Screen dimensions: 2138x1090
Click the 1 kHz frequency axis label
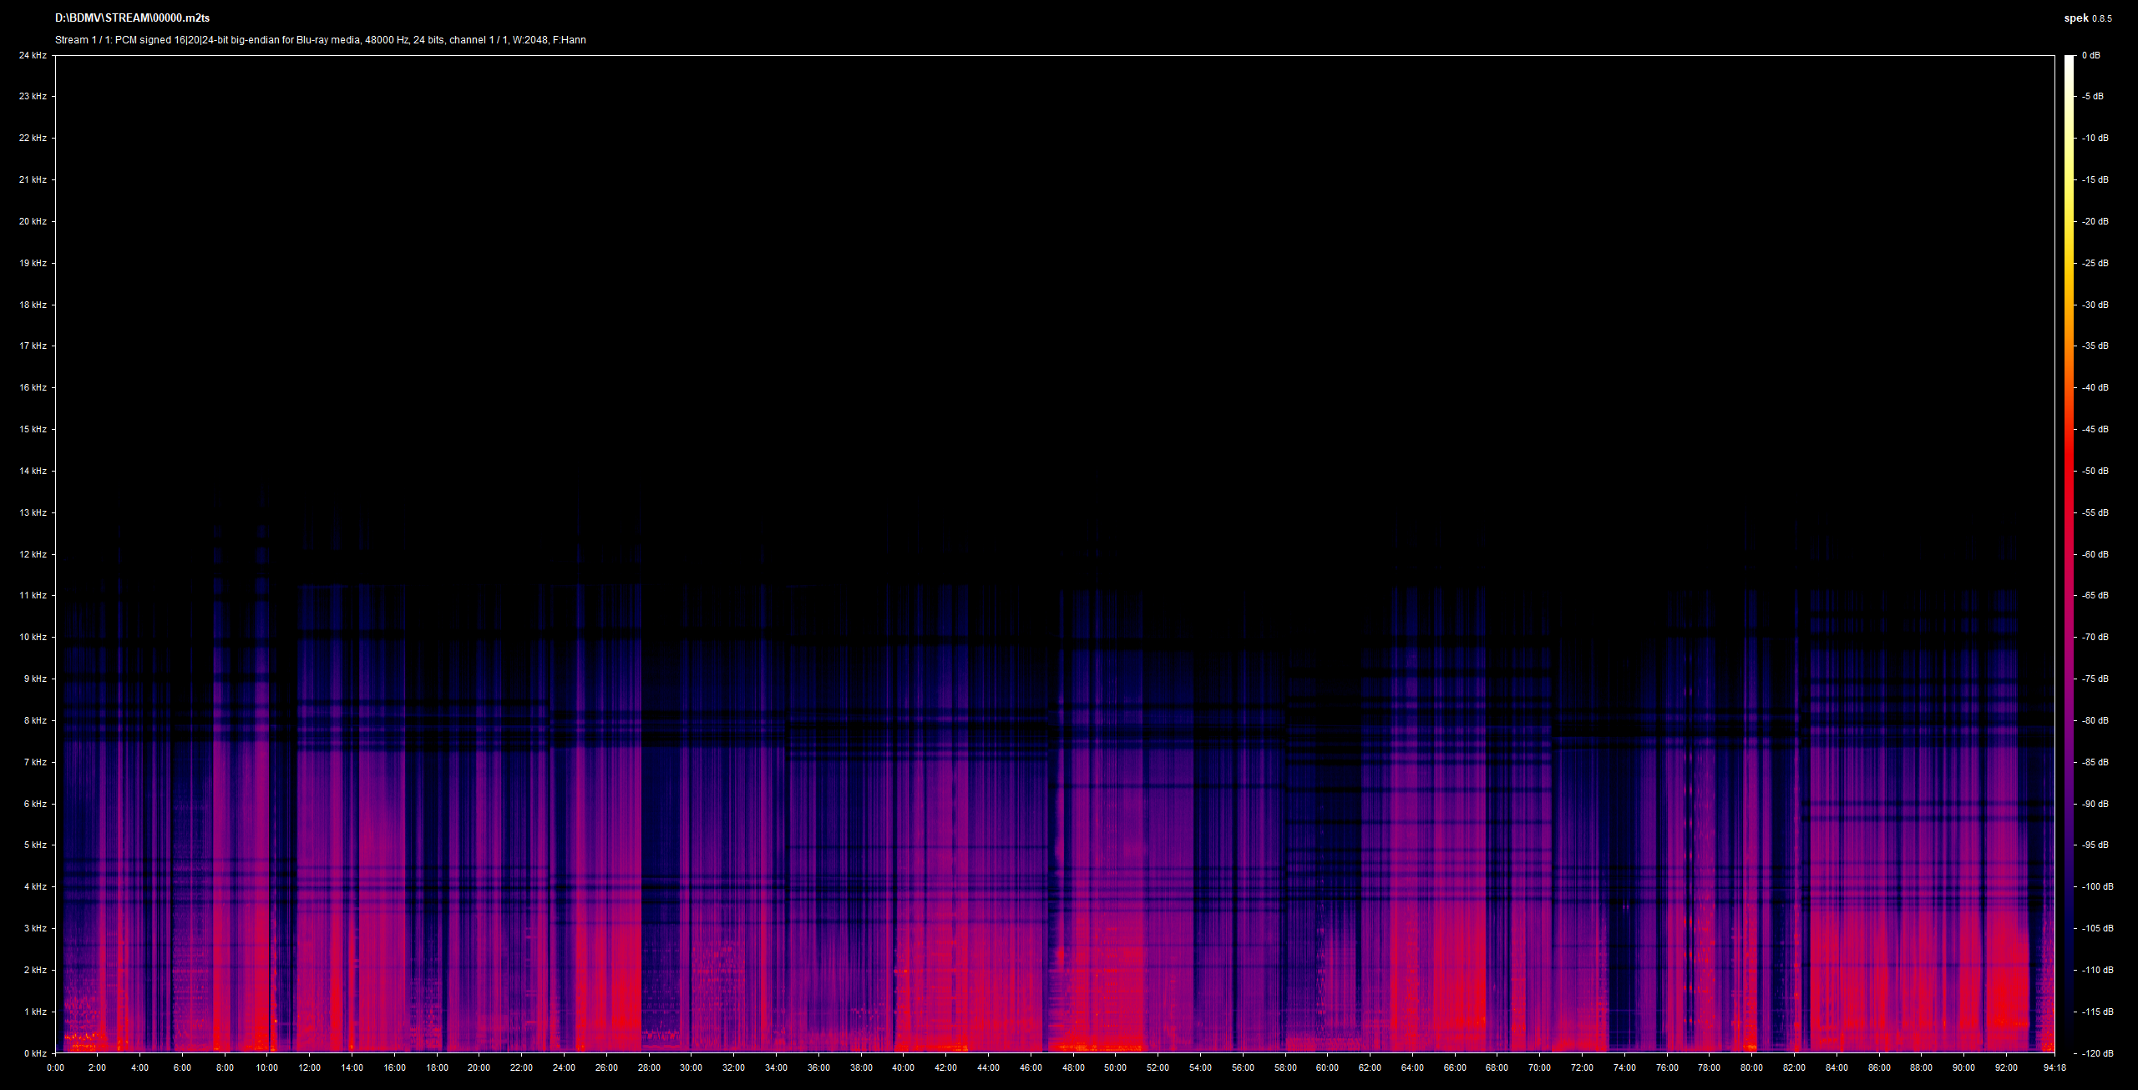click(35, 1012)
